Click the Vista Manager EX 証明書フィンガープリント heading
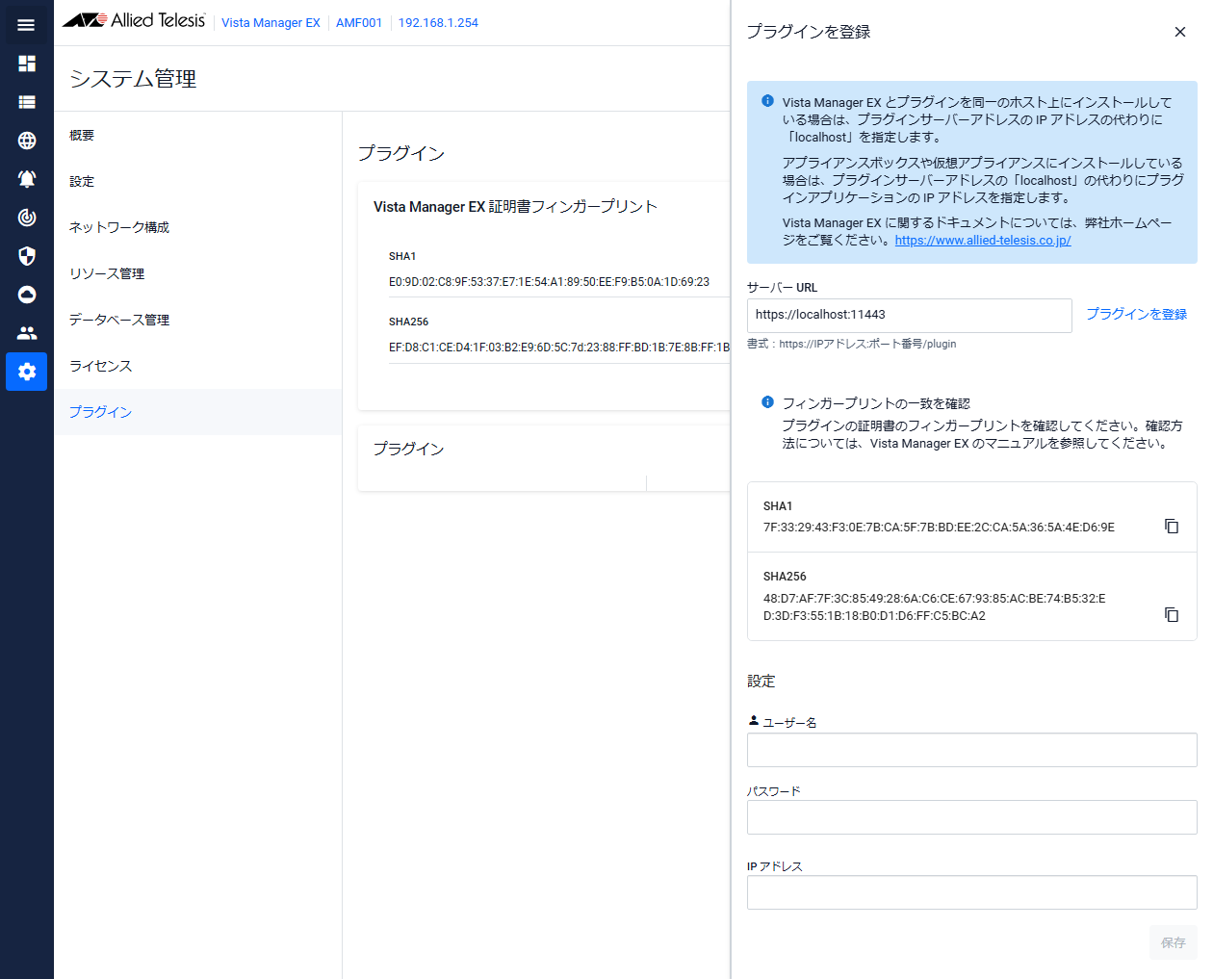This screenshot has height=979, width=1213. pyautogui.click(x=515, y=207)
